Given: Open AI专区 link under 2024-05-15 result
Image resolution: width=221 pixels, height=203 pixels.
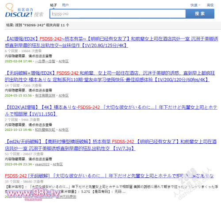Looking at the screenshot, I should [64, 96].
